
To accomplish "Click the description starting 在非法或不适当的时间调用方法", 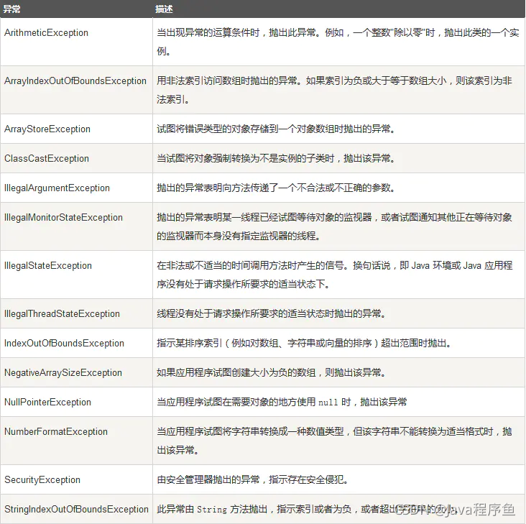I will pyautogui.click(x=334, y=275).
